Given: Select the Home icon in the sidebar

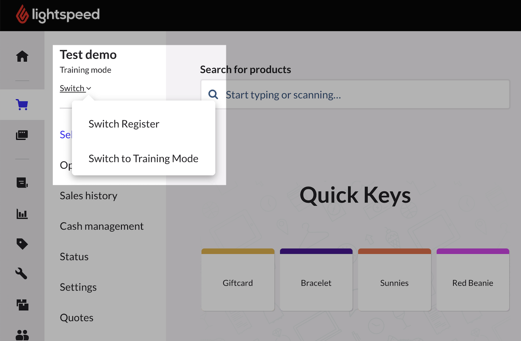Looking at the screenshot, I should point(22,56).
